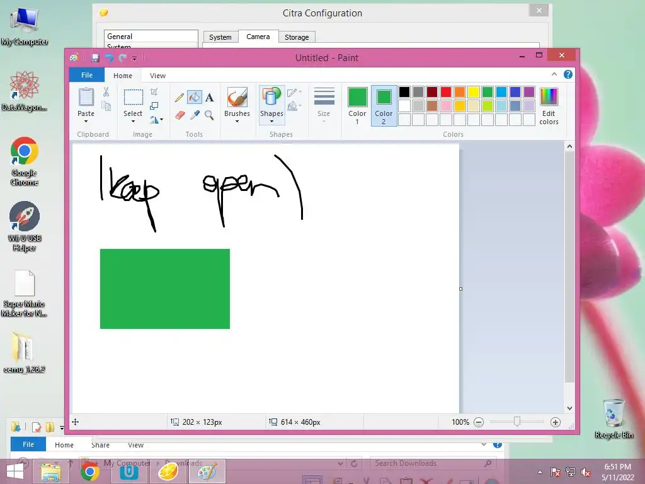Open the Camera tab in Citra Configuration
This screenshot has width=645, height=484.
coord(258,37)
